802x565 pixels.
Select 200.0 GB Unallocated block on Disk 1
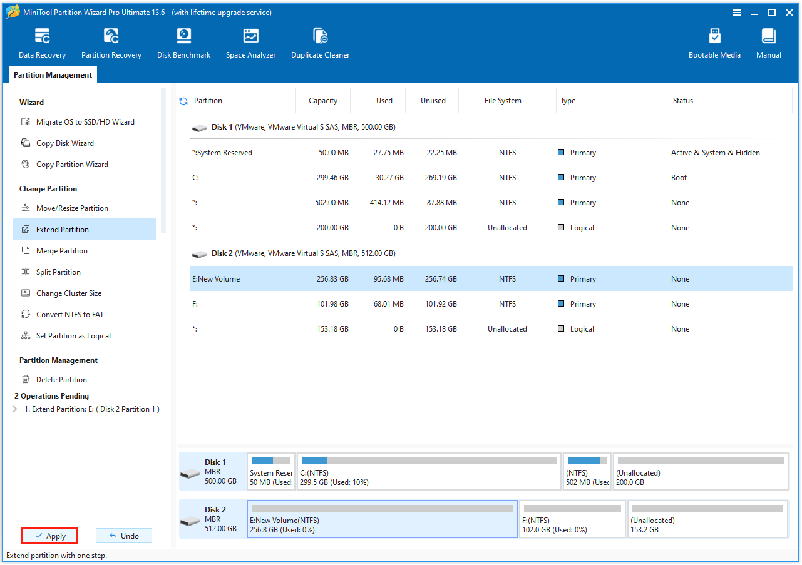click(x=701, y=472)
